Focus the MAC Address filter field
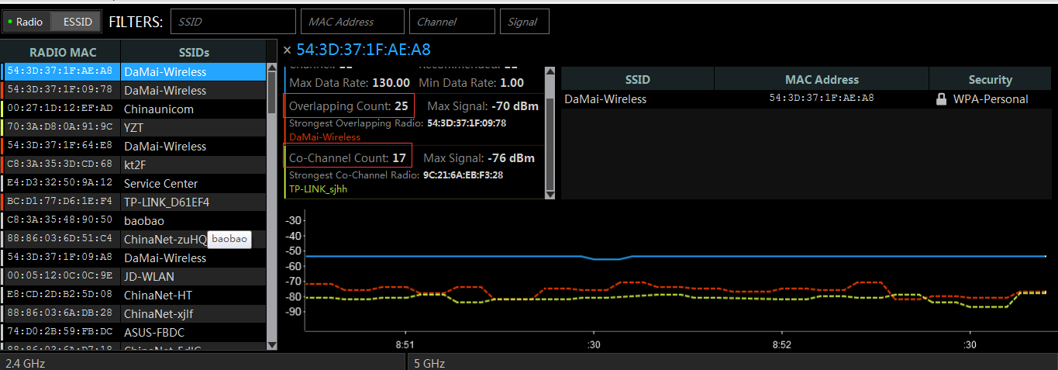This screenshot has width=1058, height=370. coord(353,22)
